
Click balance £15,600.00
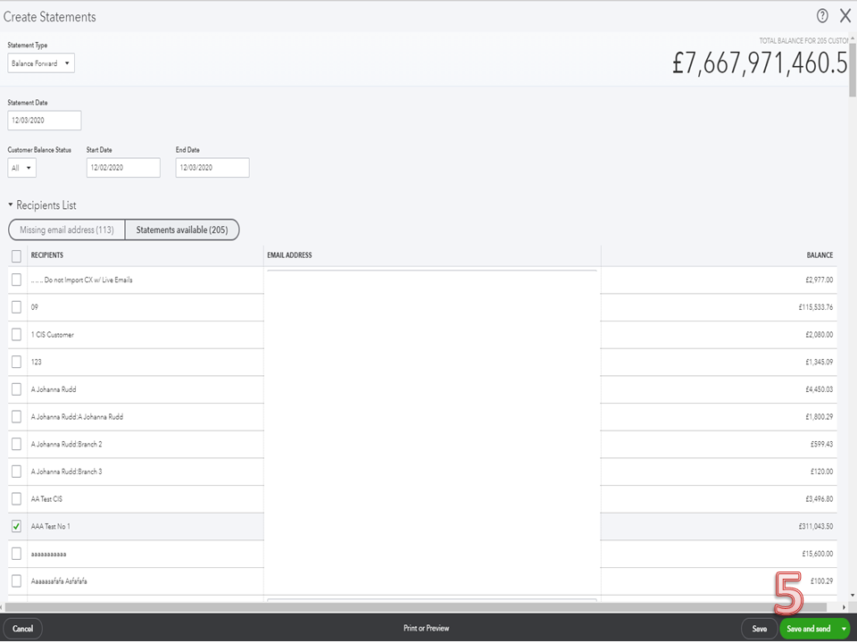[x=818, y=554]
